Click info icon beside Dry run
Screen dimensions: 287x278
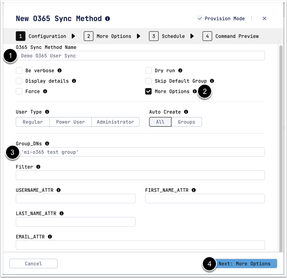click(x=180, y=71)
